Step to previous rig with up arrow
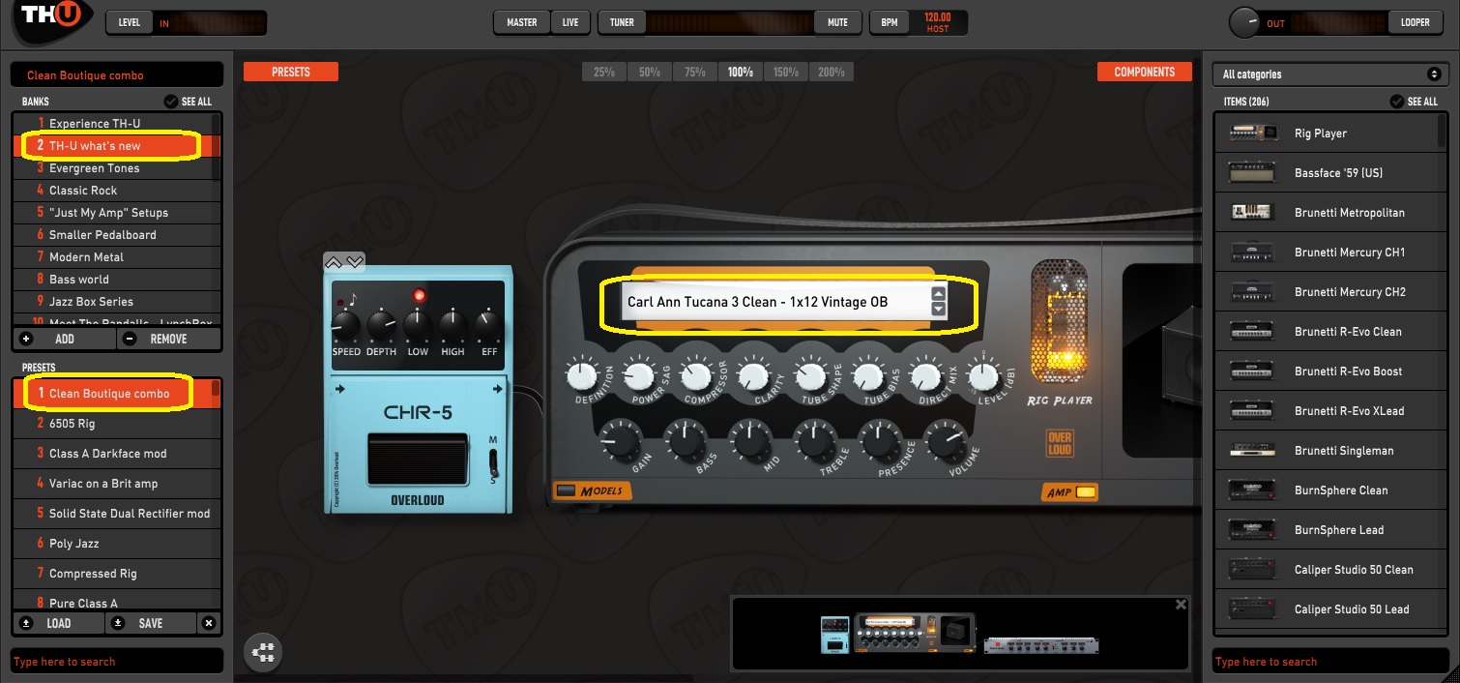Screen dimensions: 1460x683 point(938,294)
